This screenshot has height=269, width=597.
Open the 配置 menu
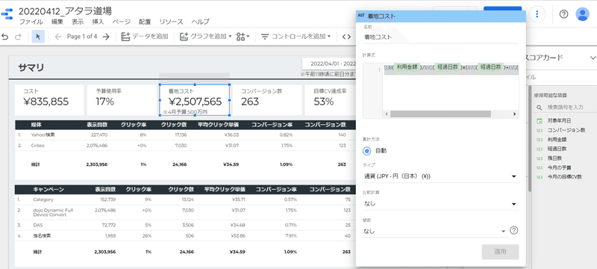(145, 22)
